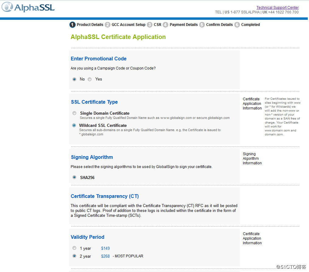This screenshot has width=309, height=272.
Task: Click the www.globalsign.com example description text
Action: click(155, 118)
